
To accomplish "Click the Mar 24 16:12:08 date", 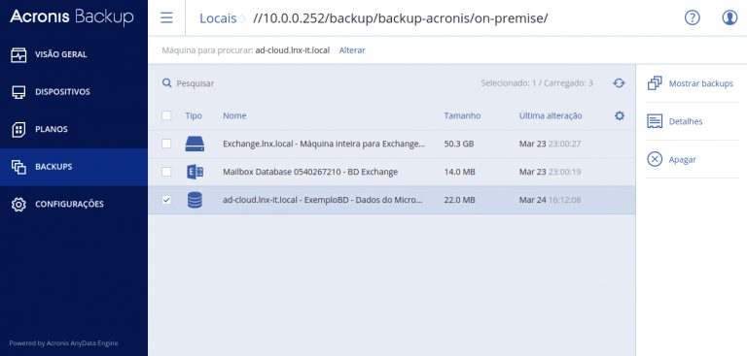I will click(x=550, y=200).
